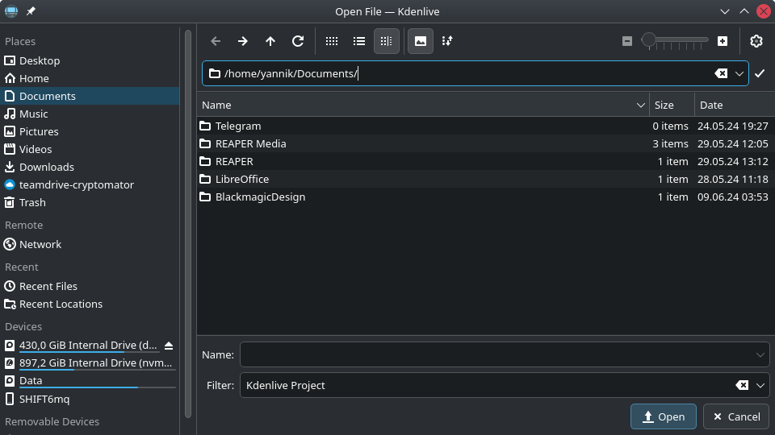This screenshot has height=435, width=775.
Task: Open the sorting options menu
Action: pyautogui.click(x=447, y=41)
